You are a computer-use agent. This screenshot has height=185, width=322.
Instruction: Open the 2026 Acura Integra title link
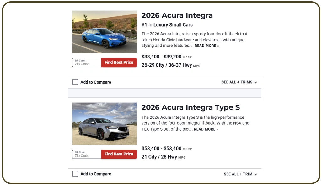[x=177, y=15]
